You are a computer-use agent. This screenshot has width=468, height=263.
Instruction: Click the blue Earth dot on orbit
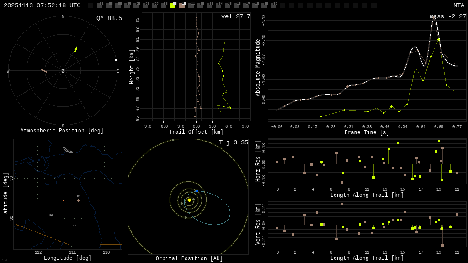tap(197, 191)
